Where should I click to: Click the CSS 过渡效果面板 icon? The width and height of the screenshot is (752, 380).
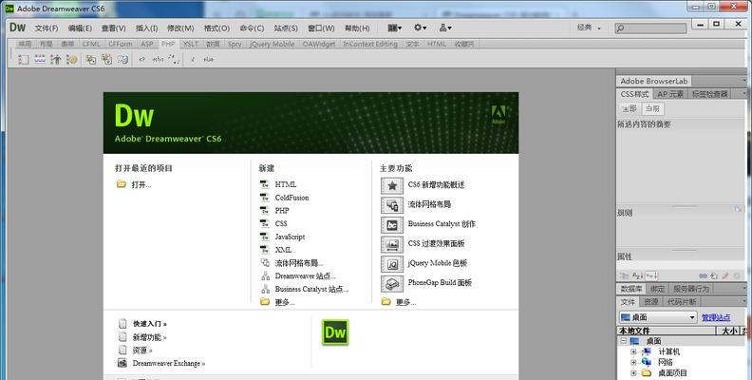[392, 244]
